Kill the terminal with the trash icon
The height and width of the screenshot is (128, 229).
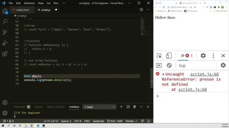coord(135,107)
